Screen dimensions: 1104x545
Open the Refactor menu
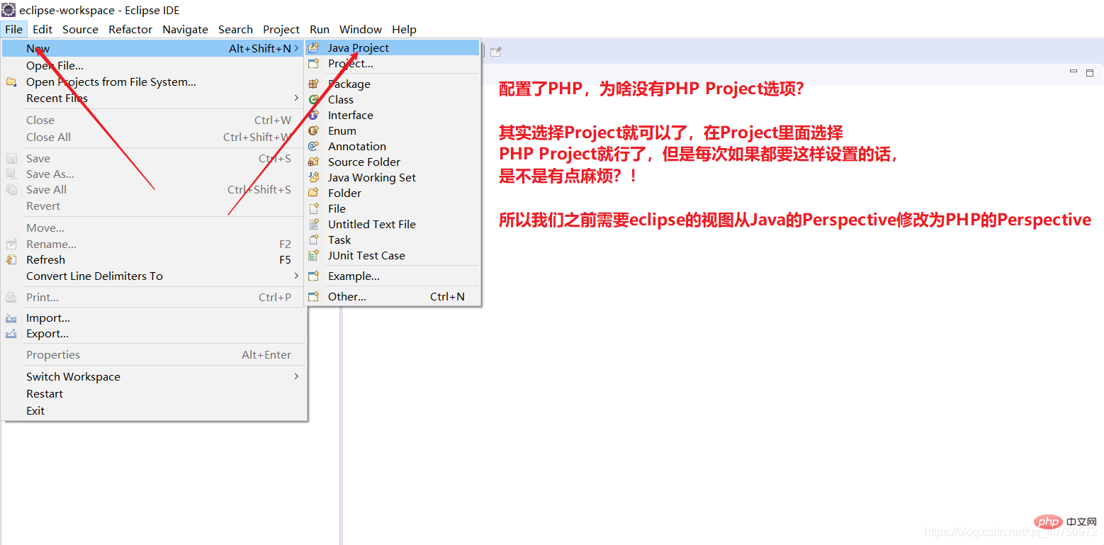point(130,29)
